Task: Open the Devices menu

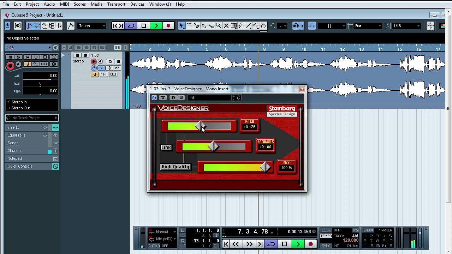Action: point(137,4)
